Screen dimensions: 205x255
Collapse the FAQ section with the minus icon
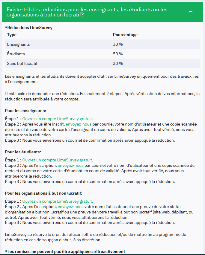pyautogui.click(x=191, y=12)
